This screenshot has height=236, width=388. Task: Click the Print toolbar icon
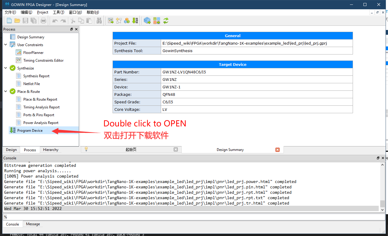(x=43, y=21)
